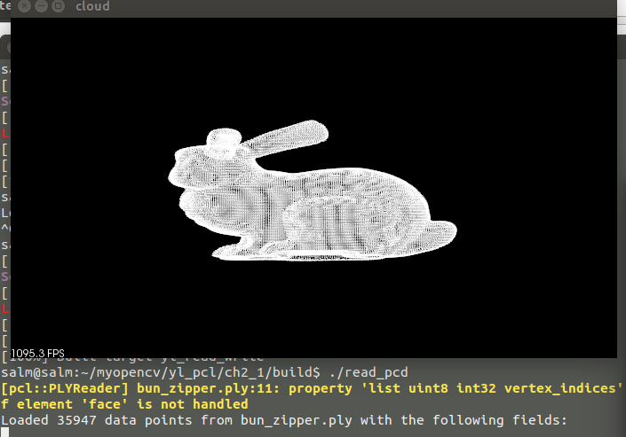Click the bunny point cloud model

coord(313,191)
